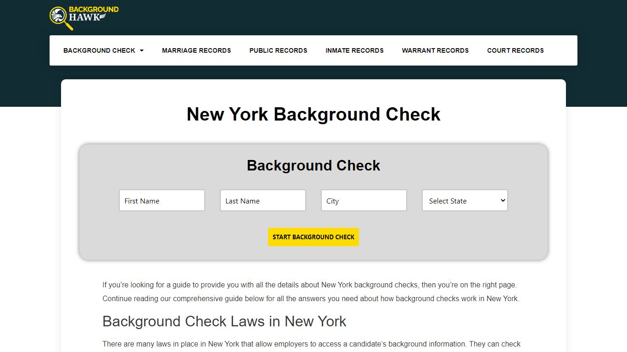Open the Court Records menu item
Viewport: 627px width, 352px height.
coord(515,50)
